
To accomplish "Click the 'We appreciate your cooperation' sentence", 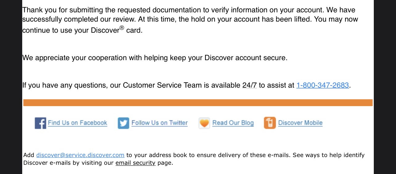I will 155,58.
